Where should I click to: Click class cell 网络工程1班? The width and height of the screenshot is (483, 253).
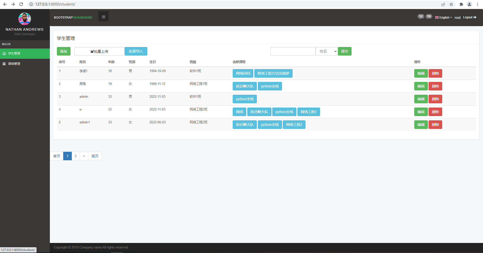(199, 84)
